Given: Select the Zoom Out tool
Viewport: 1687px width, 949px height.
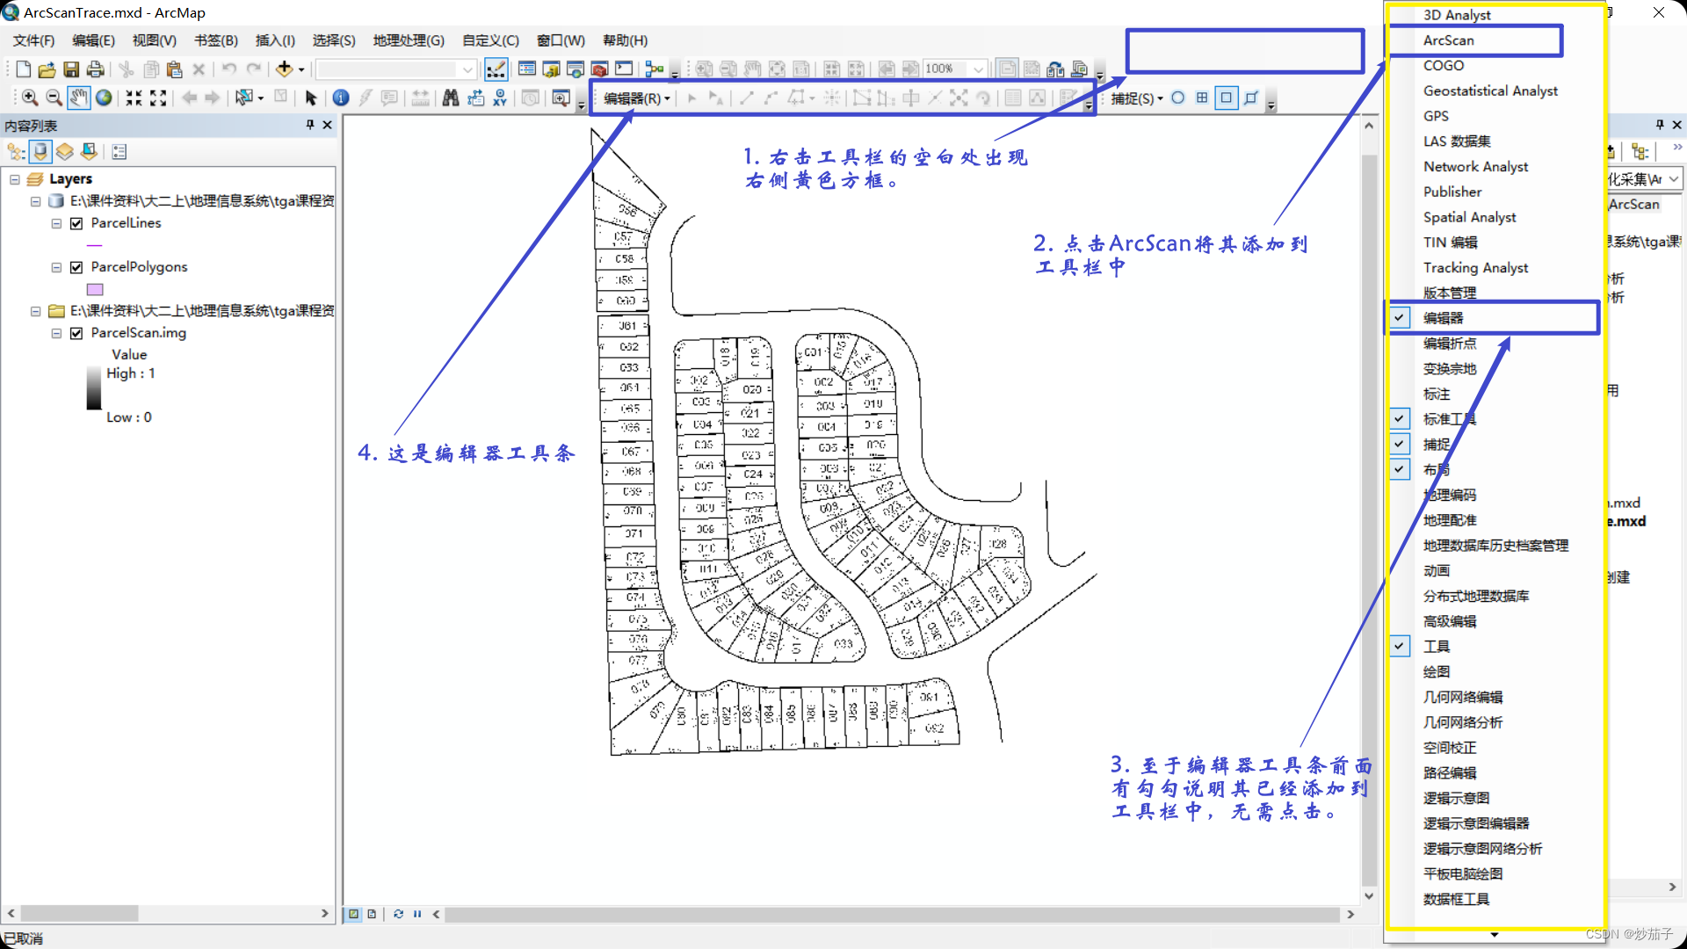Looking at the screenshot, I should click(54, 98).
